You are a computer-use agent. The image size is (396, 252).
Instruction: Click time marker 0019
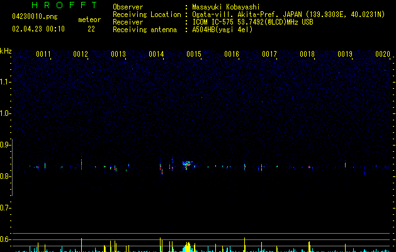(x=345, y=54)
